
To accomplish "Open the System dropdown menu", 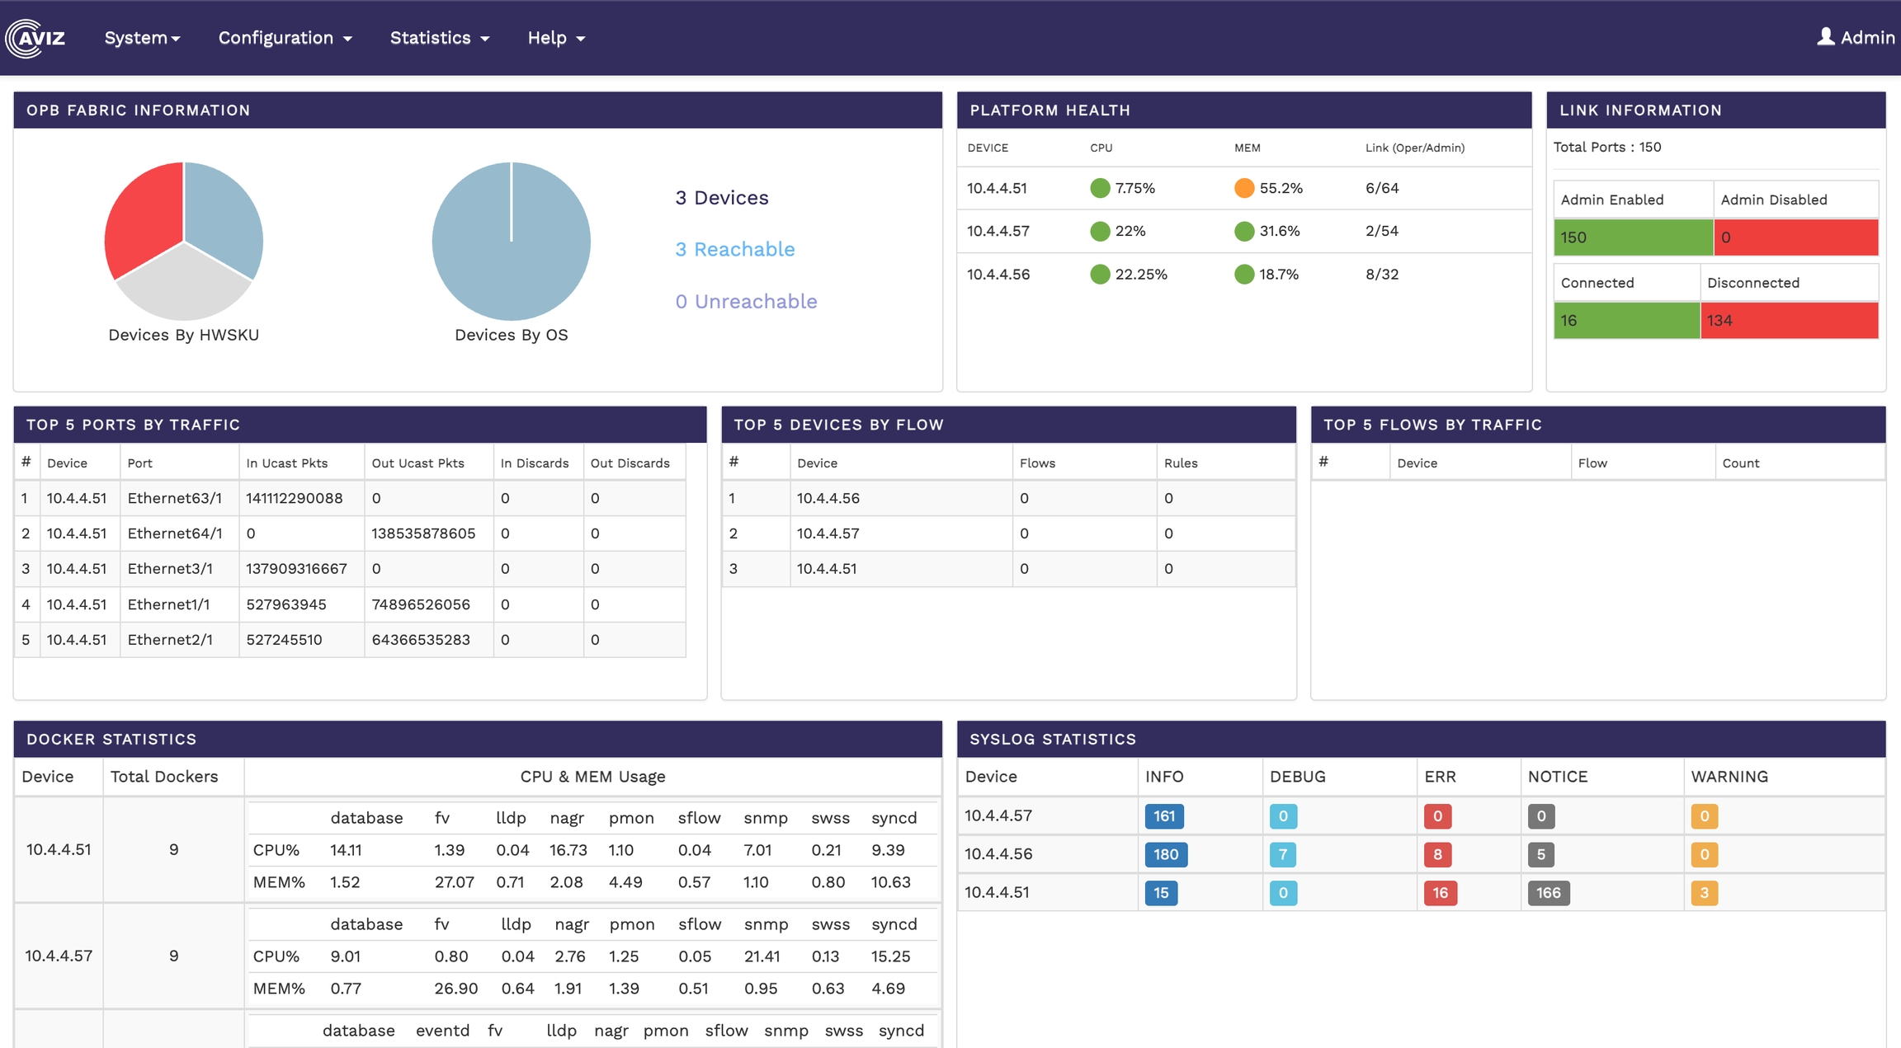I will (142, 38).
